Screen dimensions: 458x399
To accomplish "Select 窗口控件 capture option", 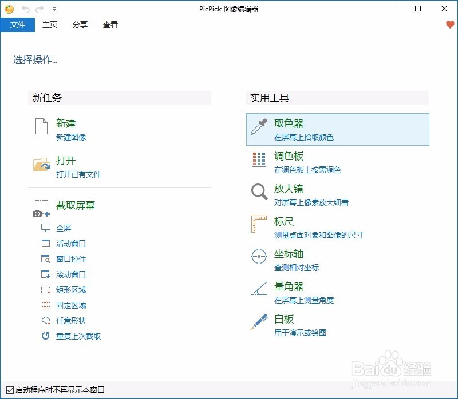I will (x=71, y=259).
